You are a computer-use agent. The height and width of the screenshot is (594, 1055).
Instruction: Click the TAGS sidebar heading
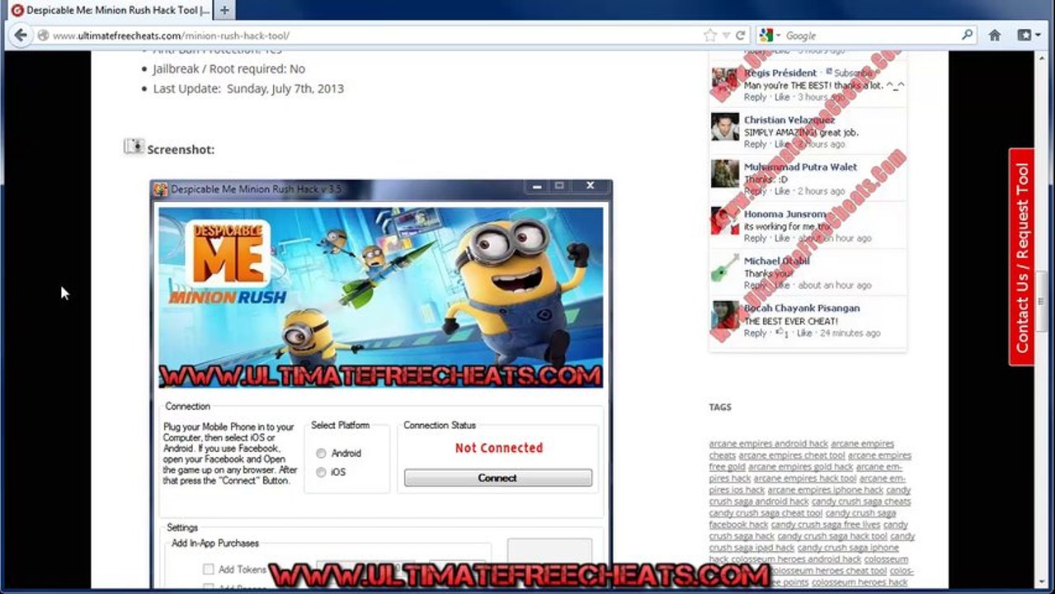pos(720,407)
